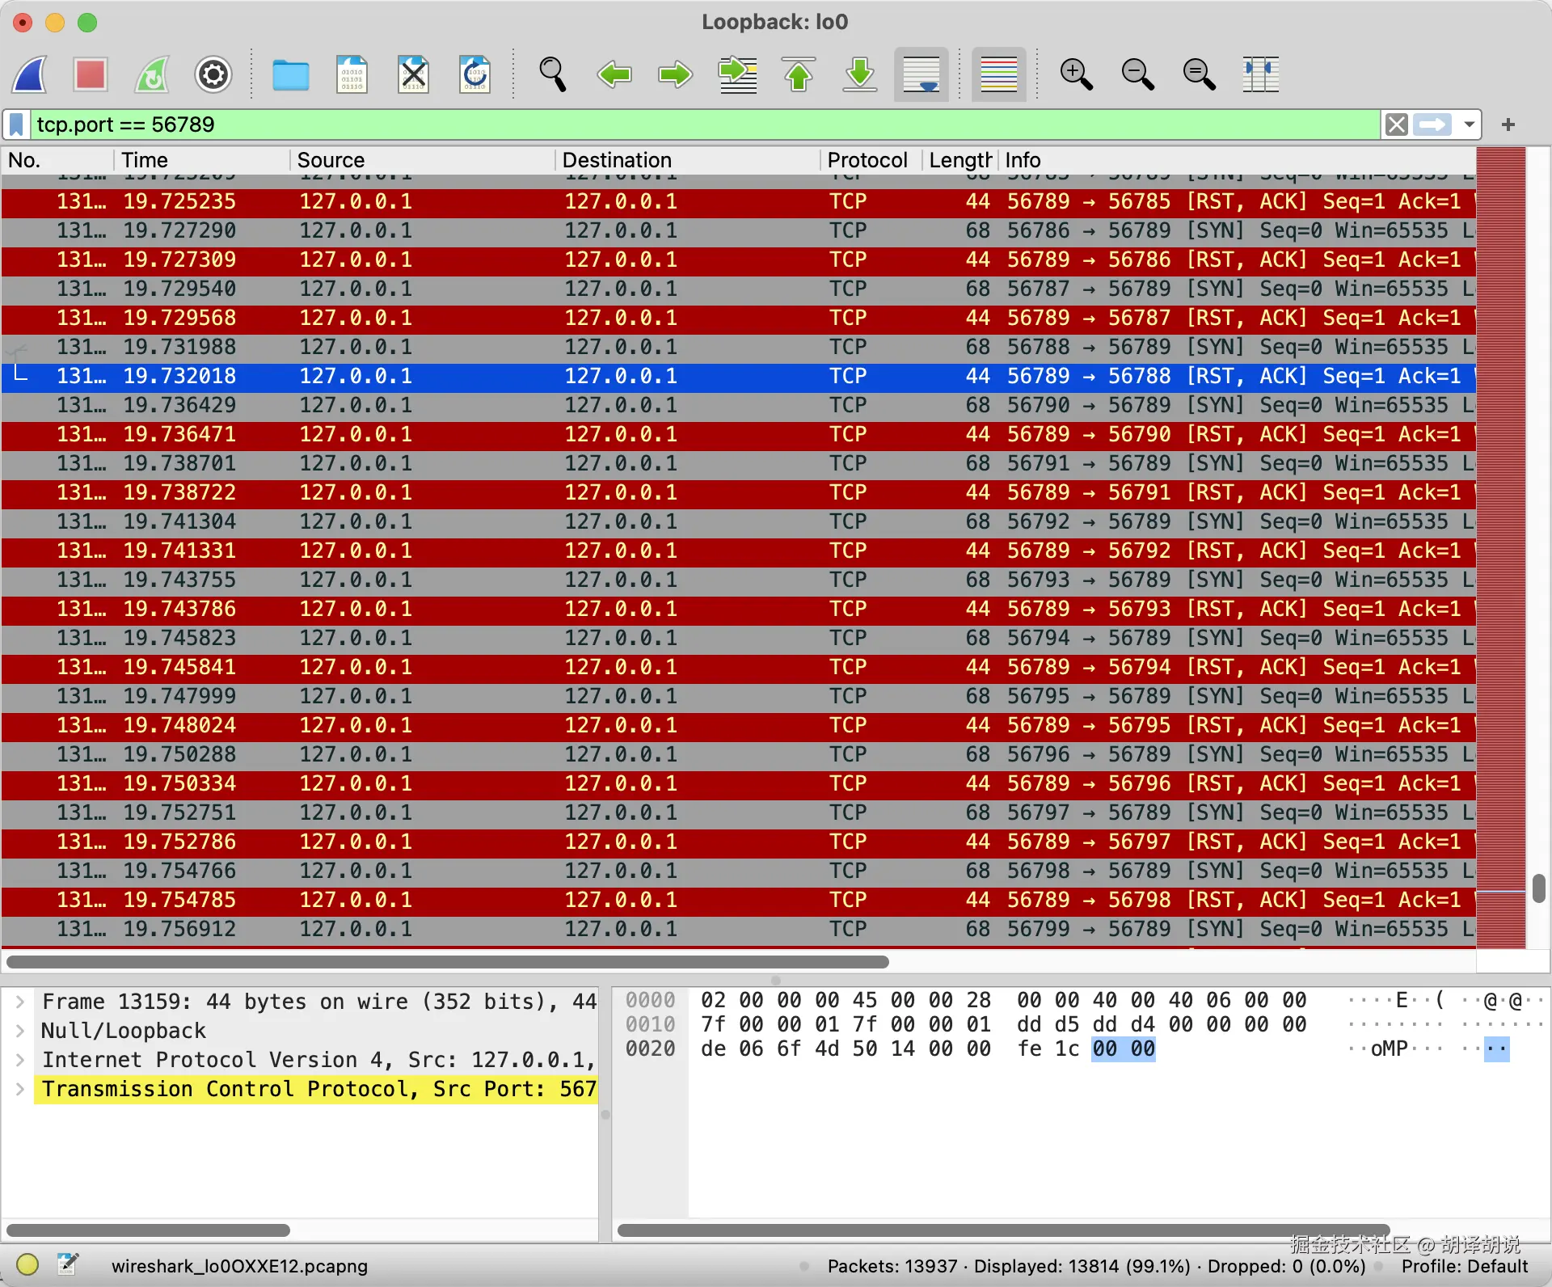Restart the current capture
This screenshot has height=1287, width=1552.
pyautogui.click(x=152, y=75)
